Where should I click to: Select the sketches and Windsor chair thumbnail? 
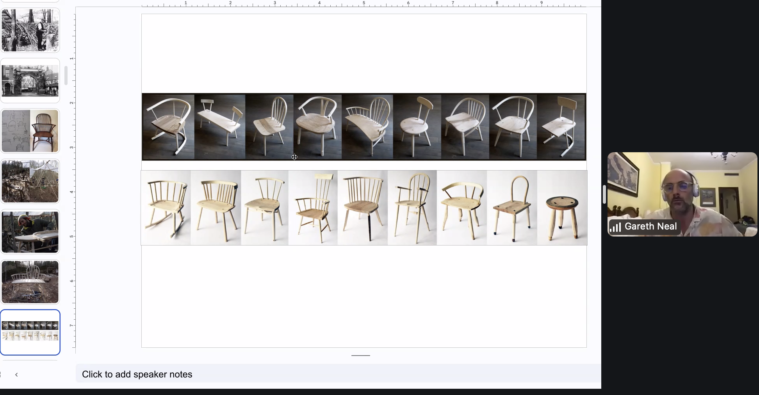pos(30,131)
